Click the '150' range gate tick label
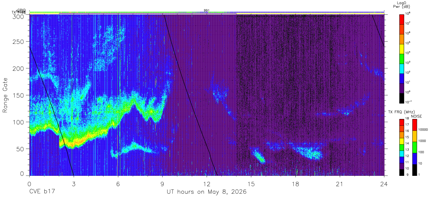432x199 pixels. point(19,95)
